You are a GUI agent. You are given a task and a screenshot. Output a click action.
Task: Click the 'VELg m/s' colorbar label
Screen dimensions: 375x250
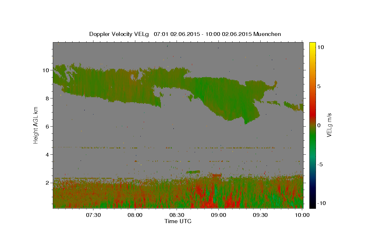coord(329,125)
